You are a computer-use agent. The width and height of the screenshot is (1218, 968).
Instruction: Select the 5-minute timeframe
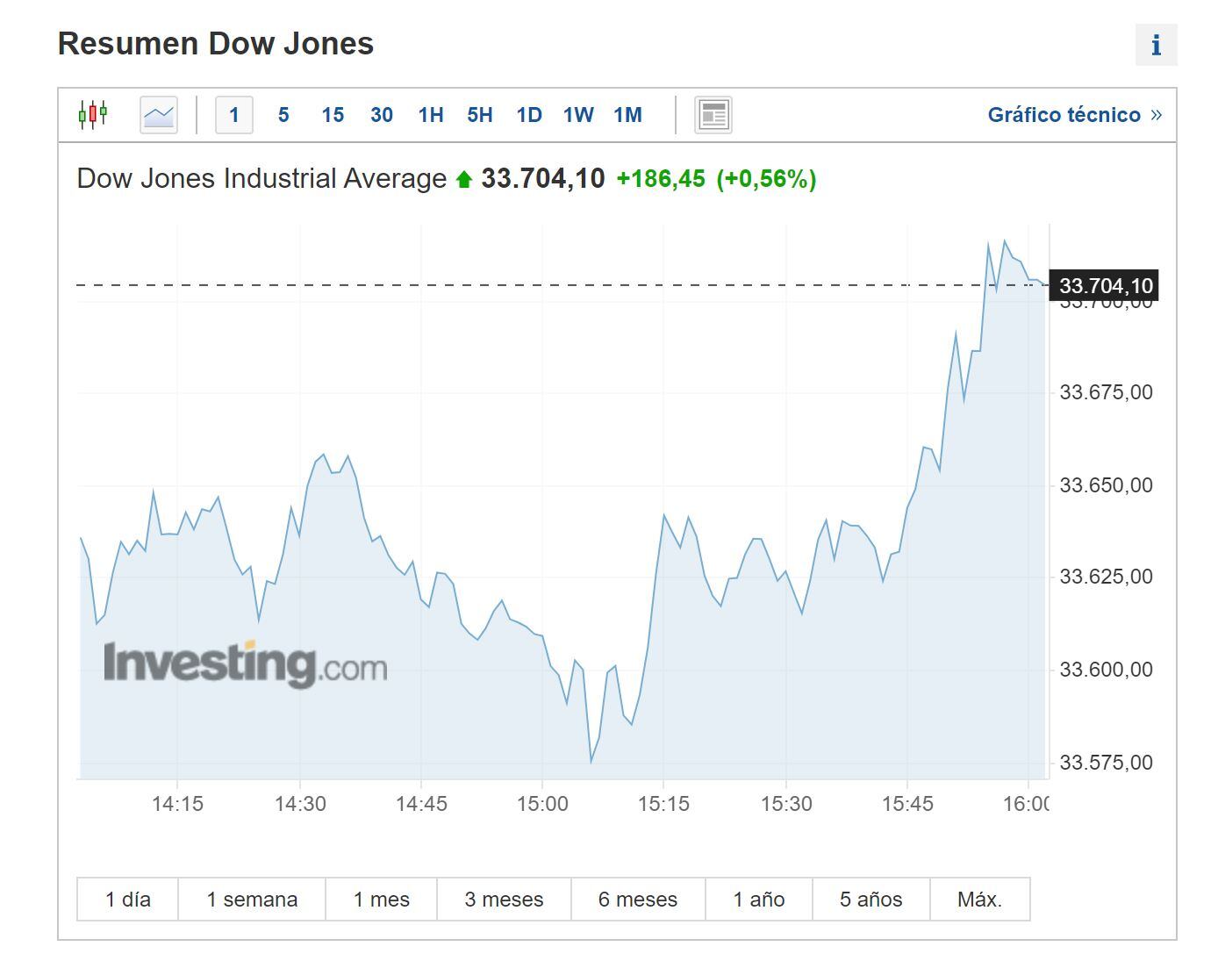(283, 114)
